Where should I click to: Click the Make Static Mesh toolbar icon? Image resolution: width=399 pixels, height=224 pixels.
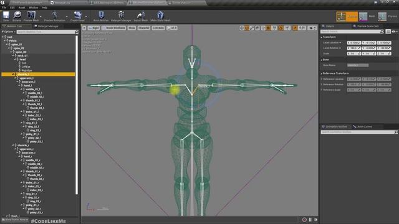(160, 15)
